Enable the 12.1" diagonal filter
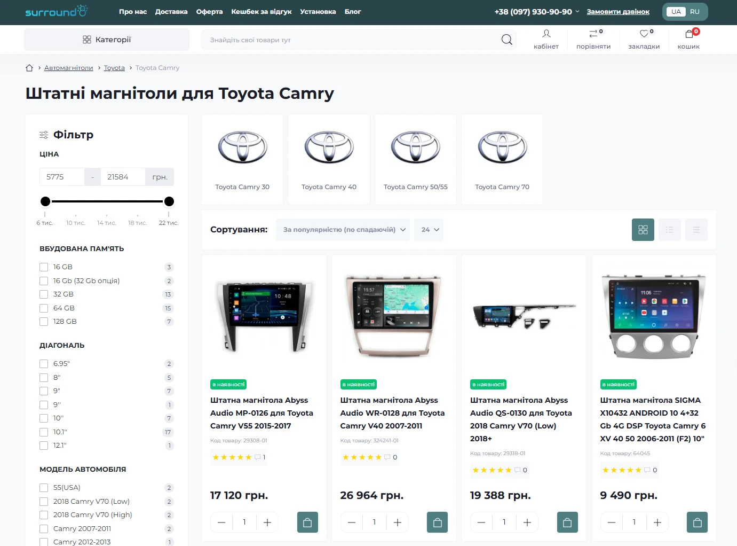This screenshot has height=546, width=737. click(x=44, y=446)
